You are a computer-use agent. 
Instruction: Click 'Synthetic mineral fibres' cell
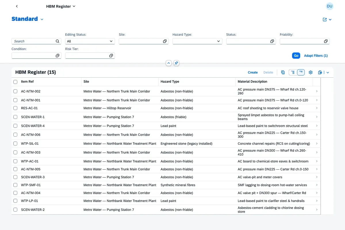(178, 185)
